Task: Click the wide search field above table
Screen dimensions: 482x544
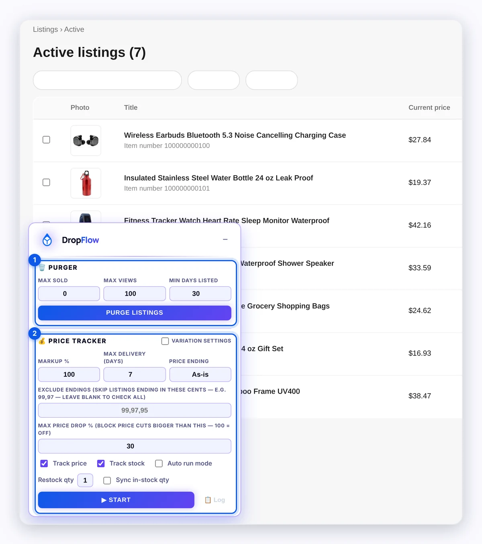Action: click(107, 80)
